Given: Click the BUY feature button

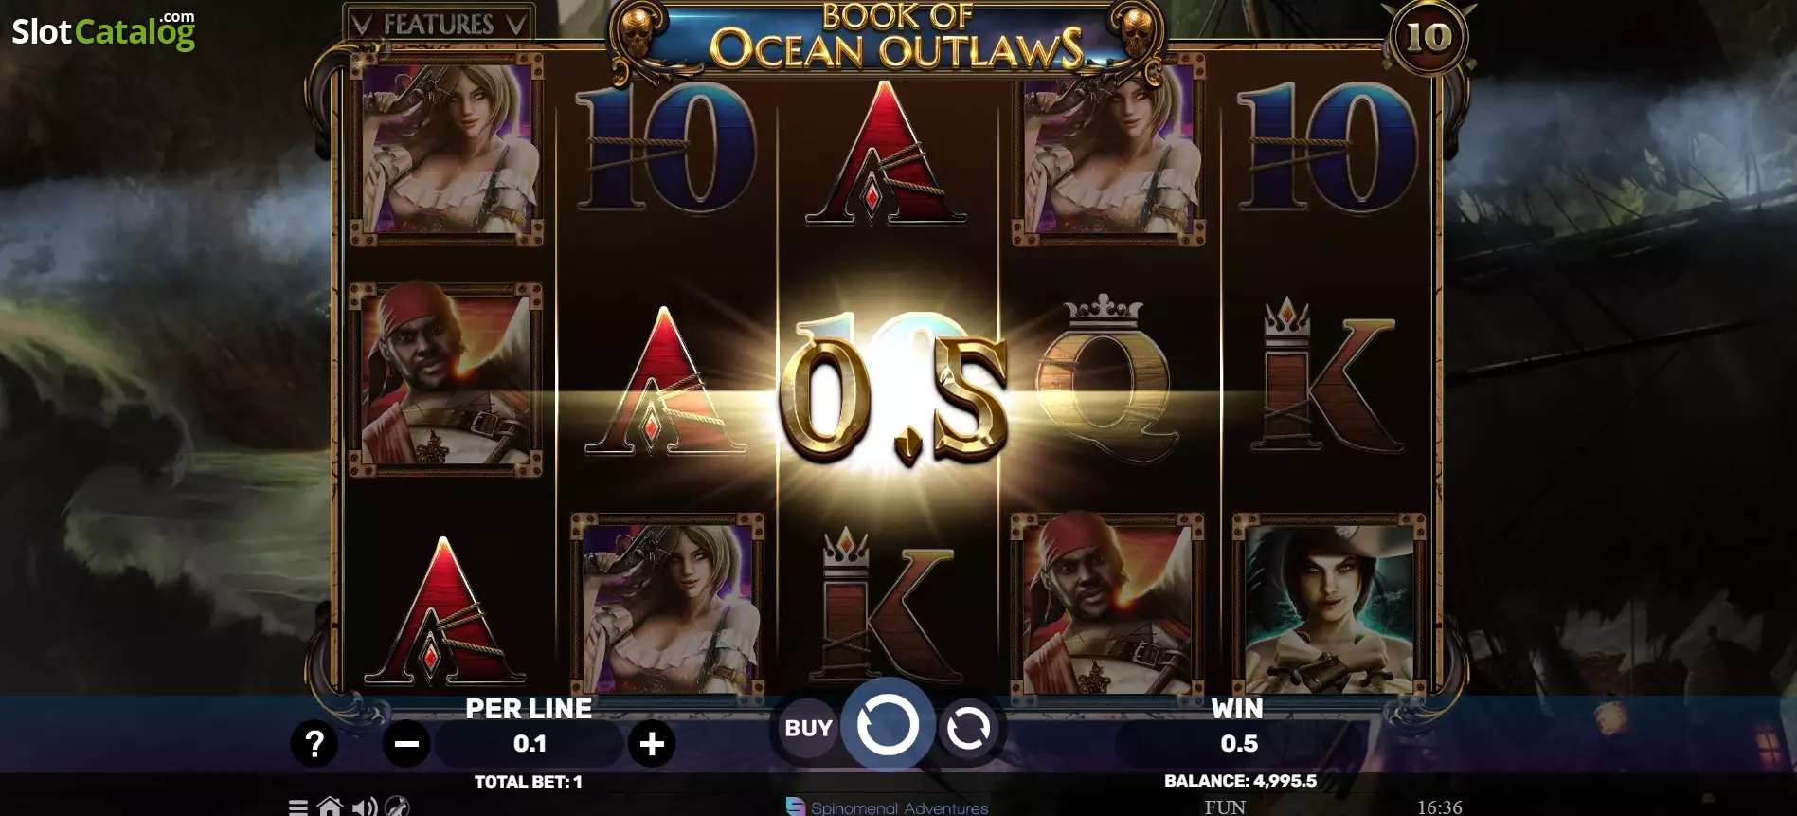Looking at the screenshot, I should pyautogui.click(x=808, y=728).
